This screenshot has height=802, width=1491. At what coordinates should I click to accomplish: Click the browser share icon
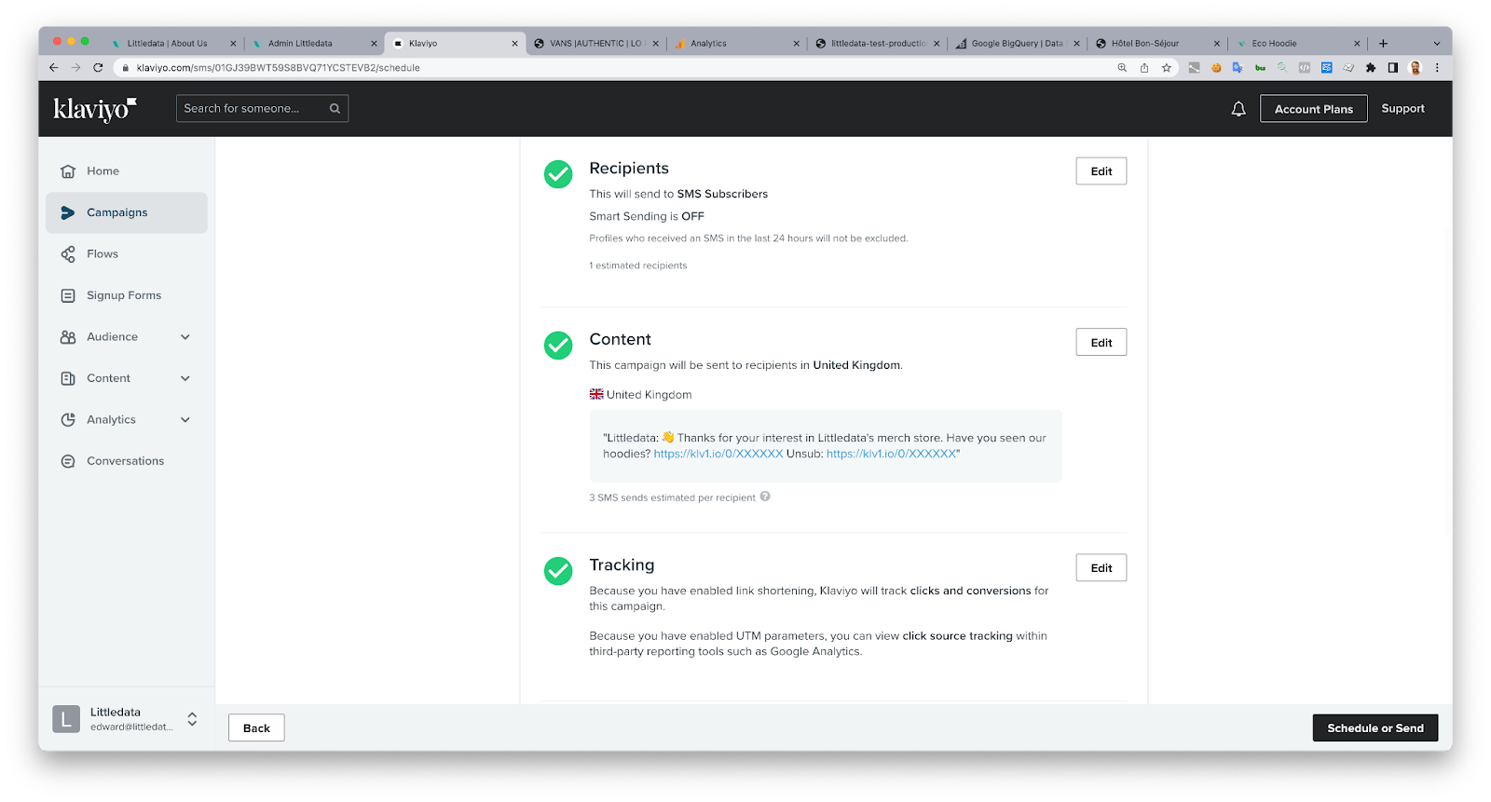tap(1144, 68)
